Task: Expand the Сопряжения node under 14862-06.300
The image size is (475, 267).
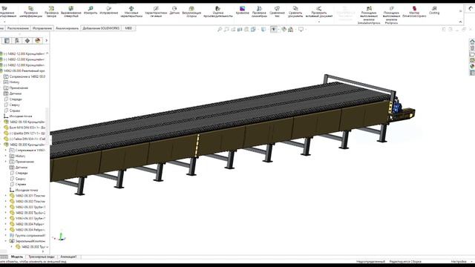Action: point(6,150)
